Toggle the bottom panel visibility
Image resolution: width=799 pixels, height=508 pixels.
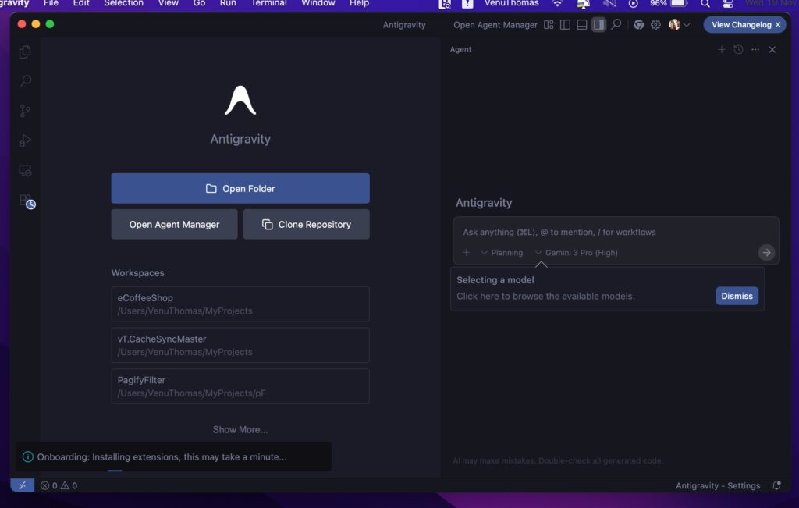coord(582,25)
